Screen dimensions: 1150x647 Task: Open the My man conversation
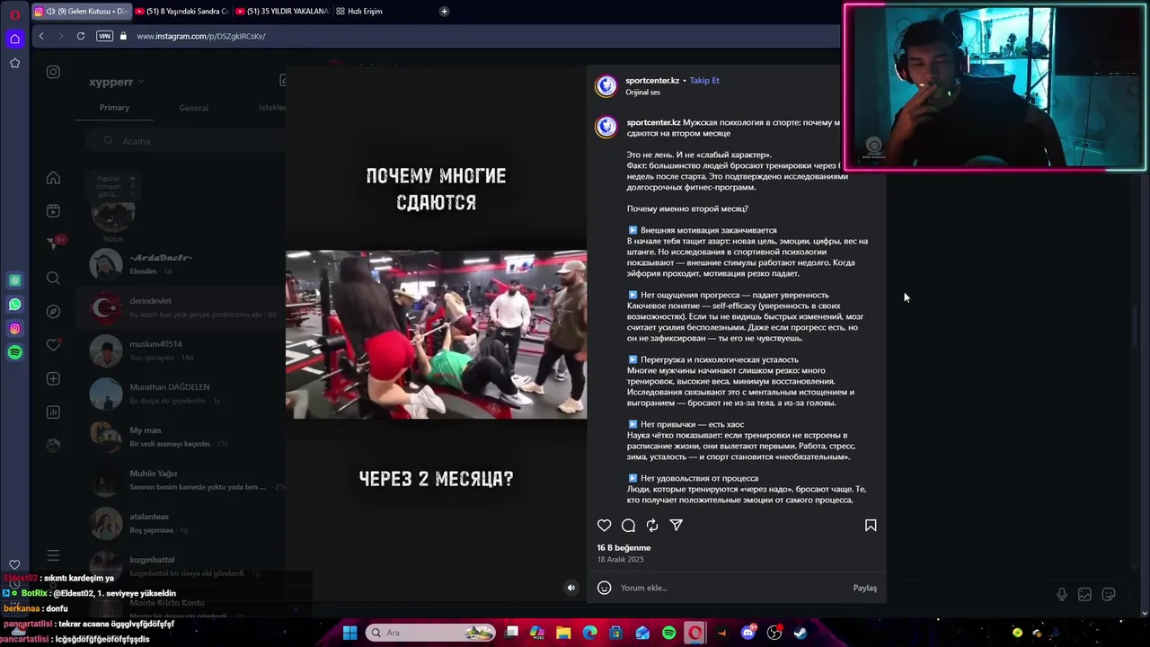(180, 437)
